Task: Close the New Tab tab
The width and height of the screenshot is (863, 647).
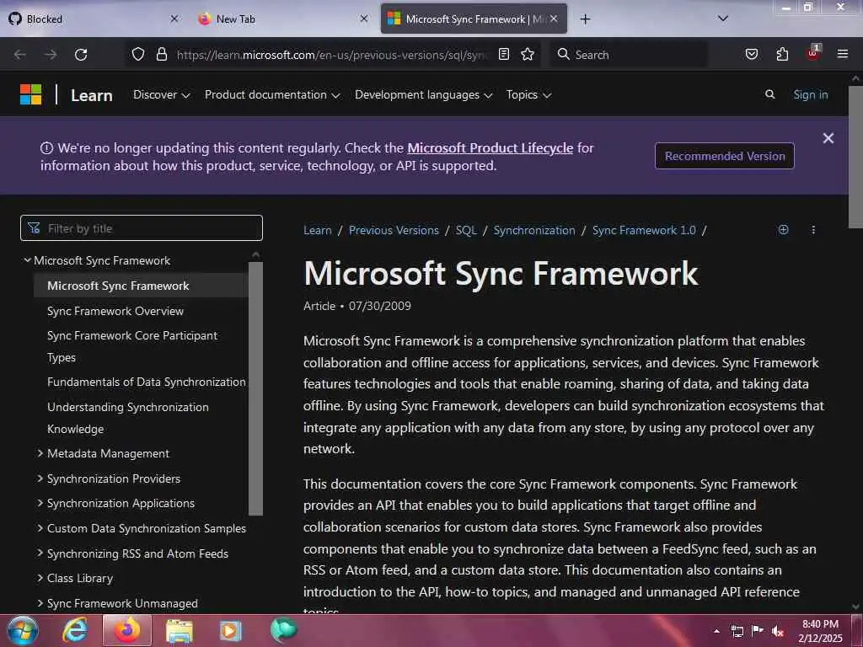Action: pyautogui.click(x=364, y=19)
